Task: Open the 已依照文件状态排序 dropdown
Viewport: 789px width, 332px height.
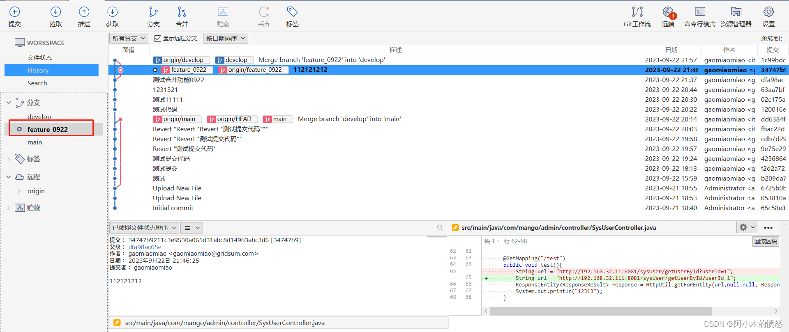Action: coord(144,228)
